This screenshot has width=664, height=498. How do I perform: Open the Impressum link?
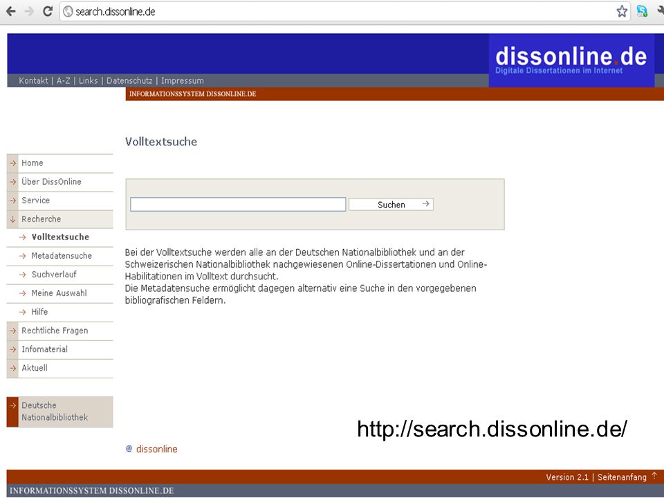(182, 80)
